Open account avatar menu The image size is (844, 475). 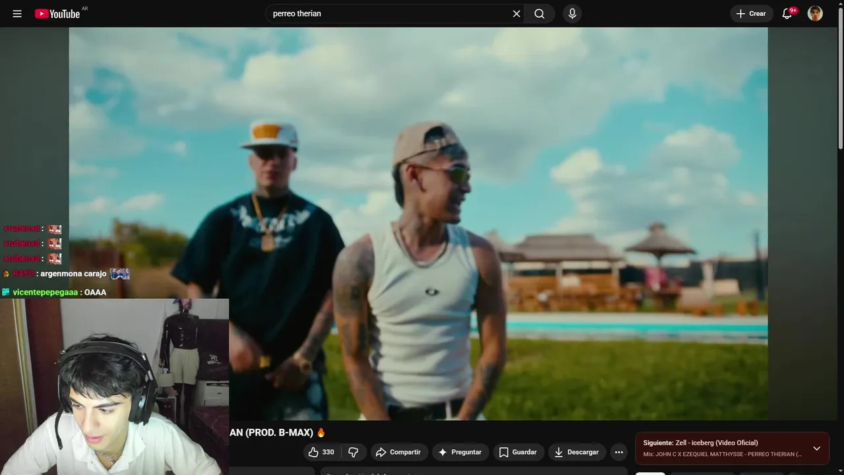tap(815, 14)
